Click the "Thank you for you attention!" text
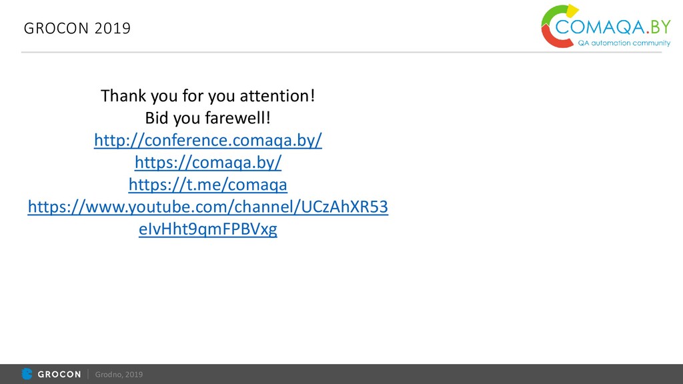 point(208,96)
